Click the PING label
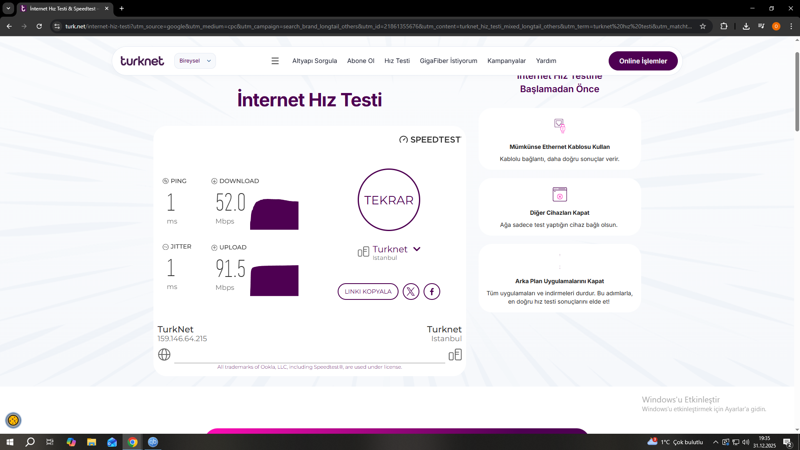The image size is (800, 450). coord(178,181)
